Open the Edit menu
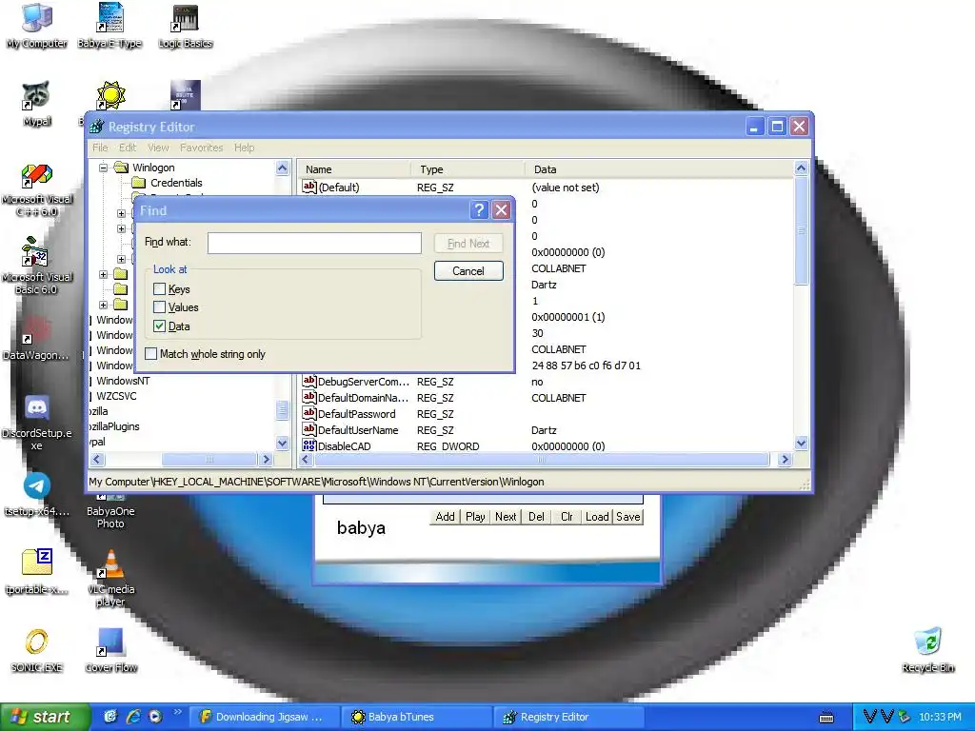The width and height of the screenshot is (975, 731). coord(128,148)
